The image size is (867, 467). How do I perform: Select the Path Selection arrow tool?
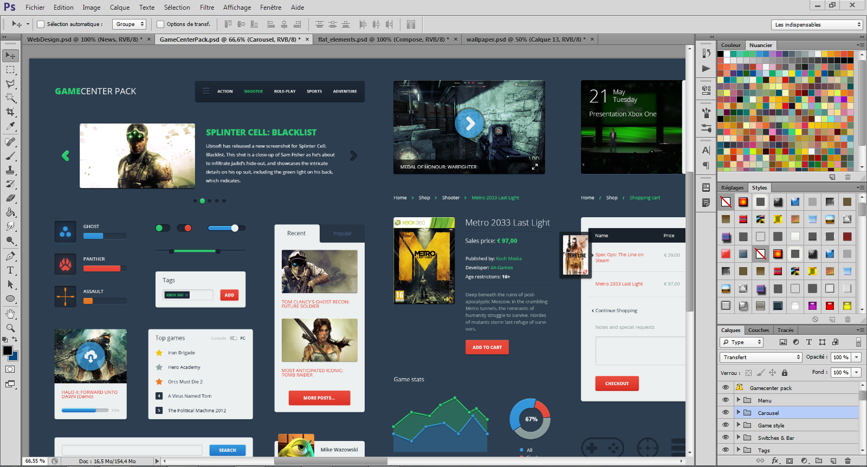[10, 284]
